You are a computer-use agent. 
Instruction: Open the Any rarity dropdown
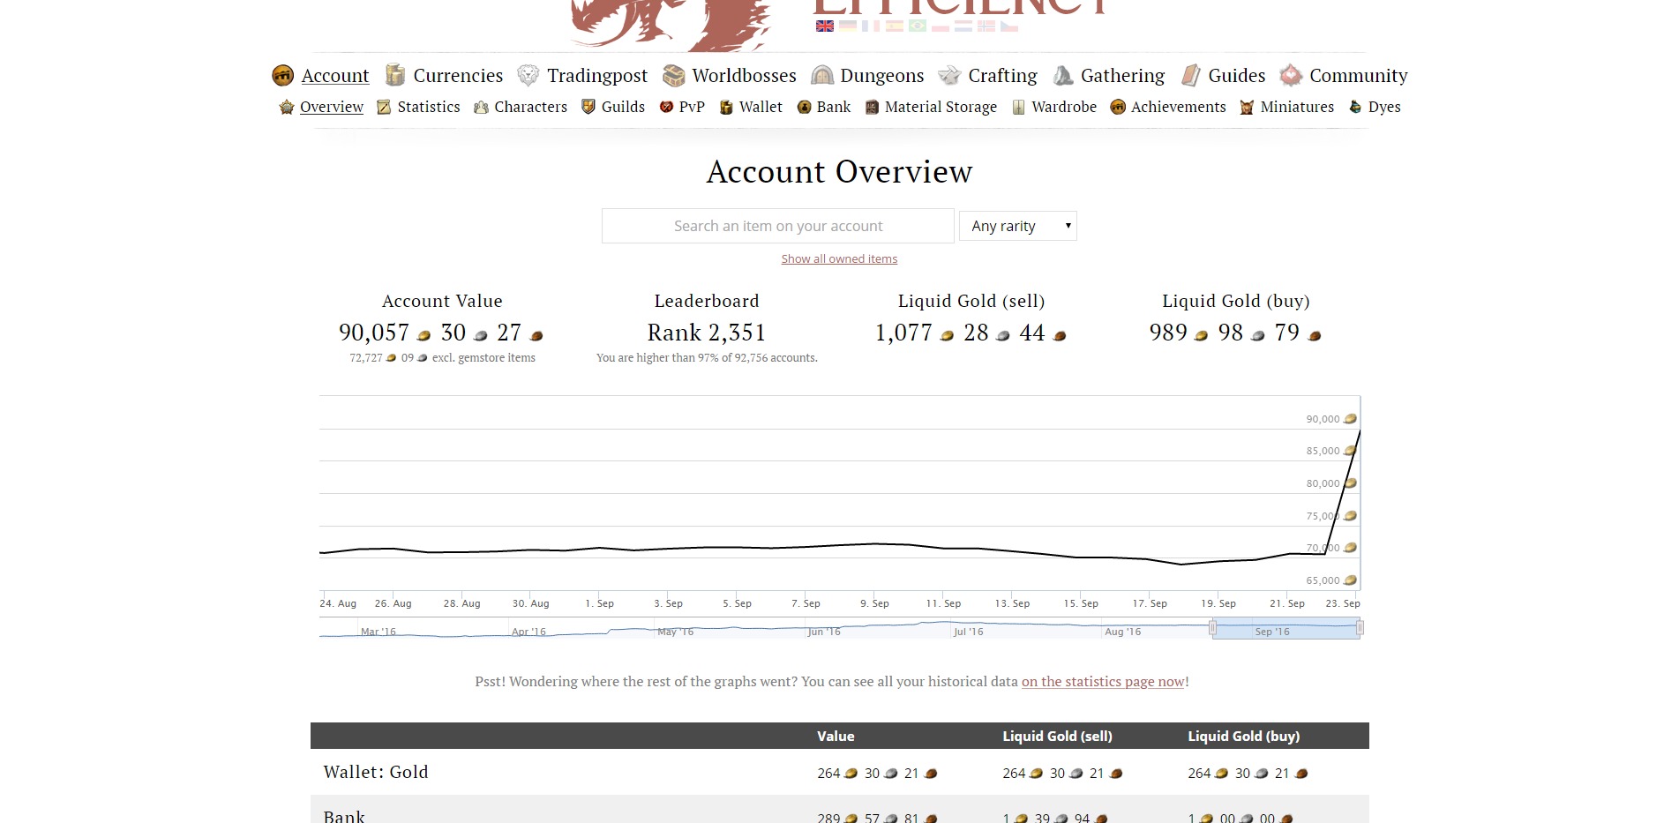coord(1018,226)
